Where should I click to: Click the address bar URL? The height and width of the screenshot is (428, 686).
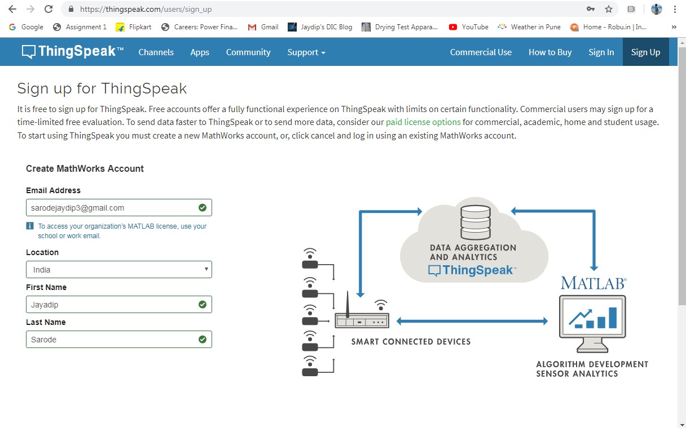(146, 9)
